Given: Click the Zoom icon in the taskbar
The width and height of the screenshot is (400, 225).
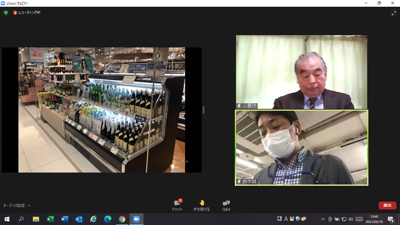Looking at the screenshot, I should (x=136, y=219).
